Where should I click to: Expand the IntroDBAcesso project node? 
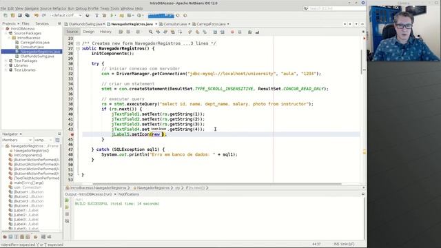point(3,29)
